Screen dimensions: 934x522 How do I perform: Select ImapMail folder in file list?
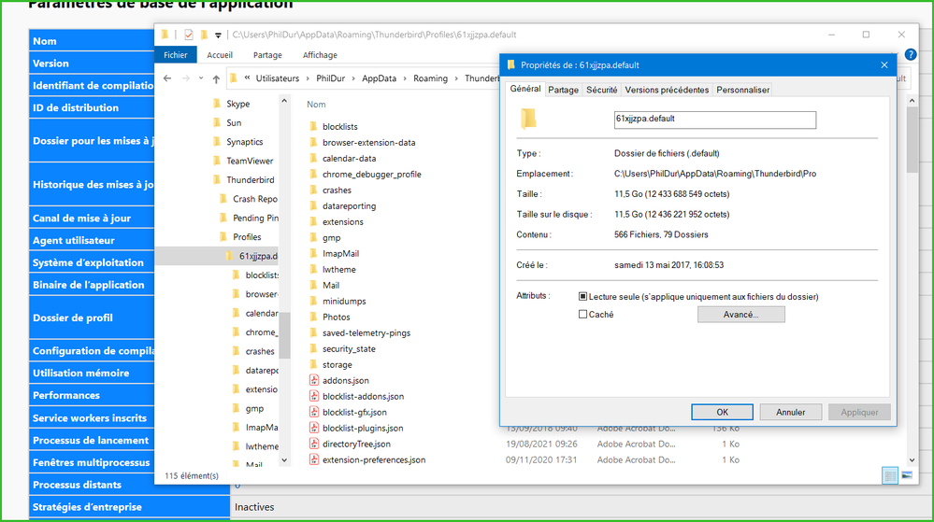click(x=340, y=254)
